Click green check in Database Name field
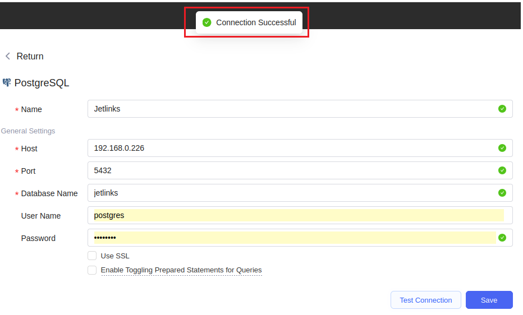This screenshot has width=523, height=315. coord(502,193)
